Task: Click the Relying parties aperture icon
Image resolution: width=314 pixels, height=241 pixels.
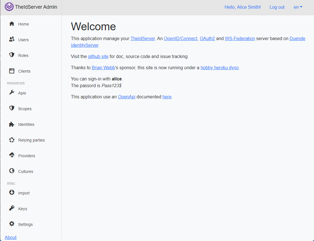Action: (x=12, y=140)
